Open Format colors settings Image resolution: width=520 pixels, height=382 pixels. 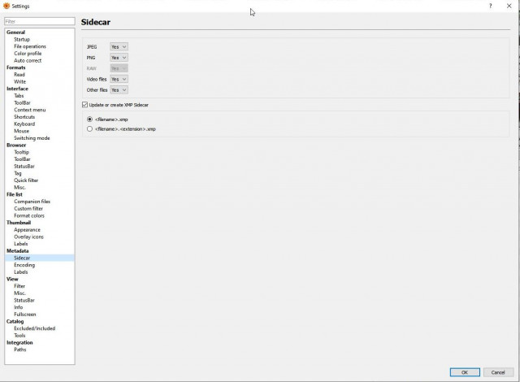29,215
